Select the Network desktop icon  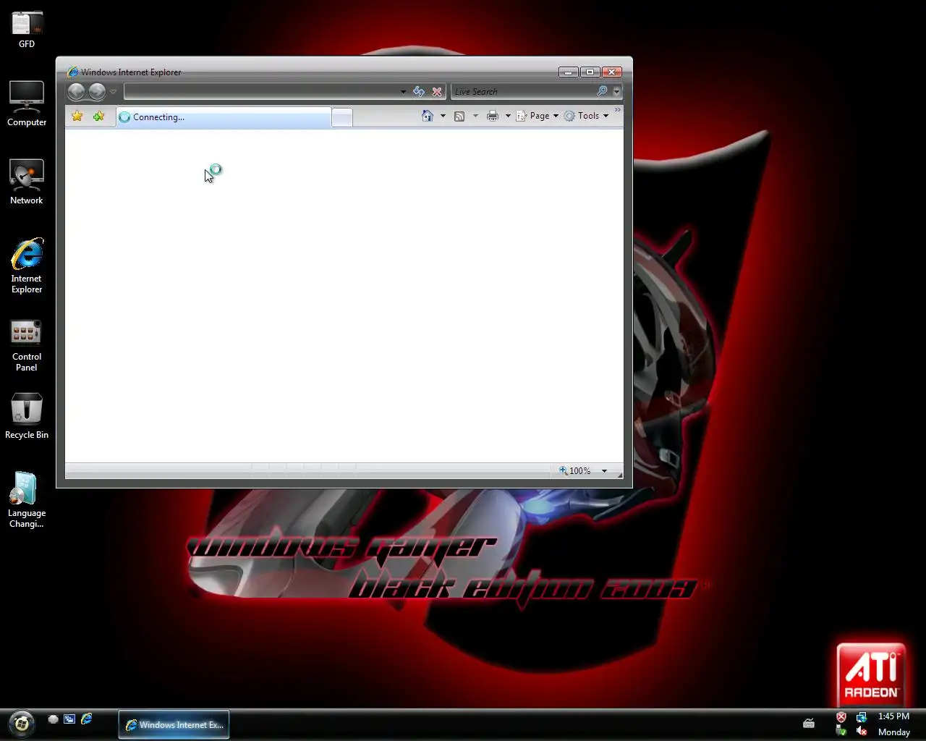point(27,182)
